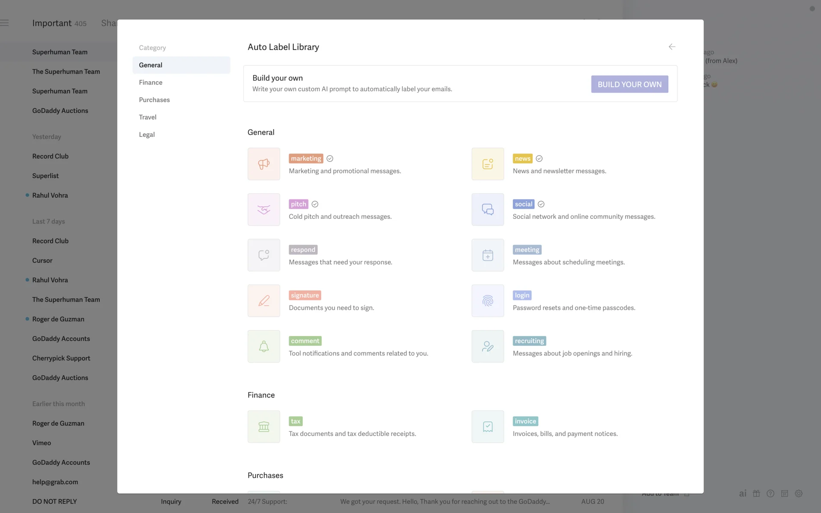Toggle the enabled checkmark beside social label

click(541, 204)
